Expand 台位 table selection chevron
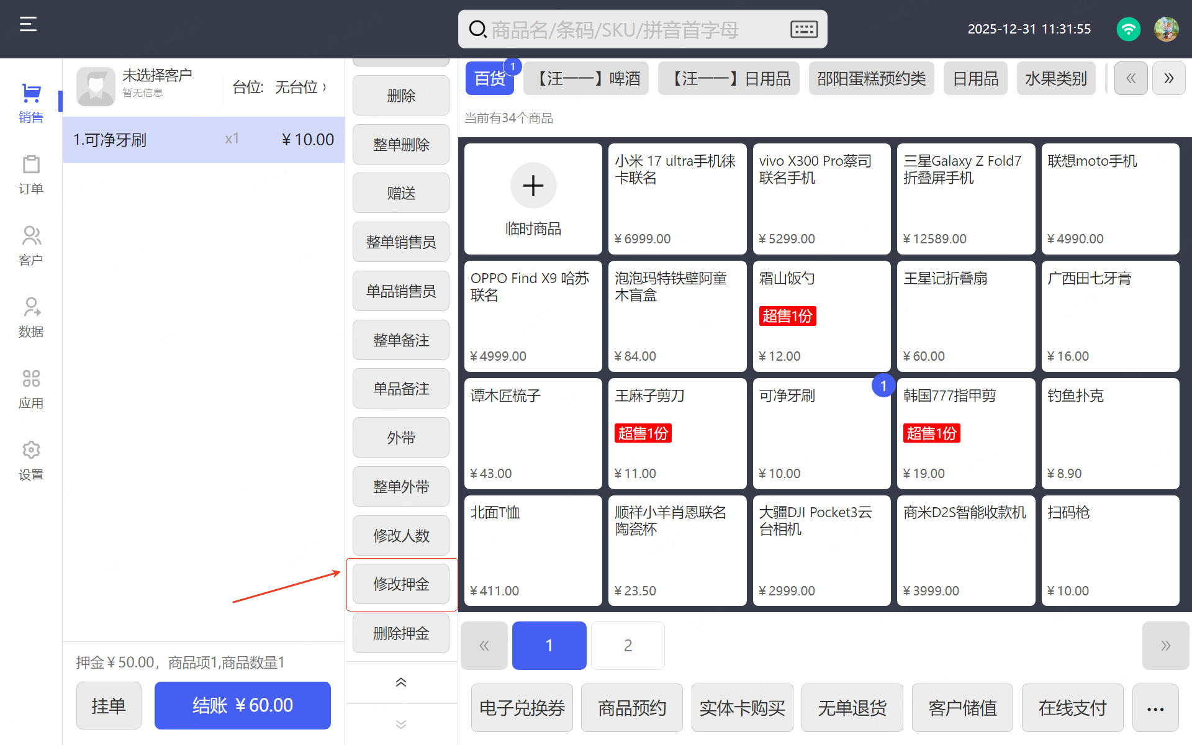 324,88
